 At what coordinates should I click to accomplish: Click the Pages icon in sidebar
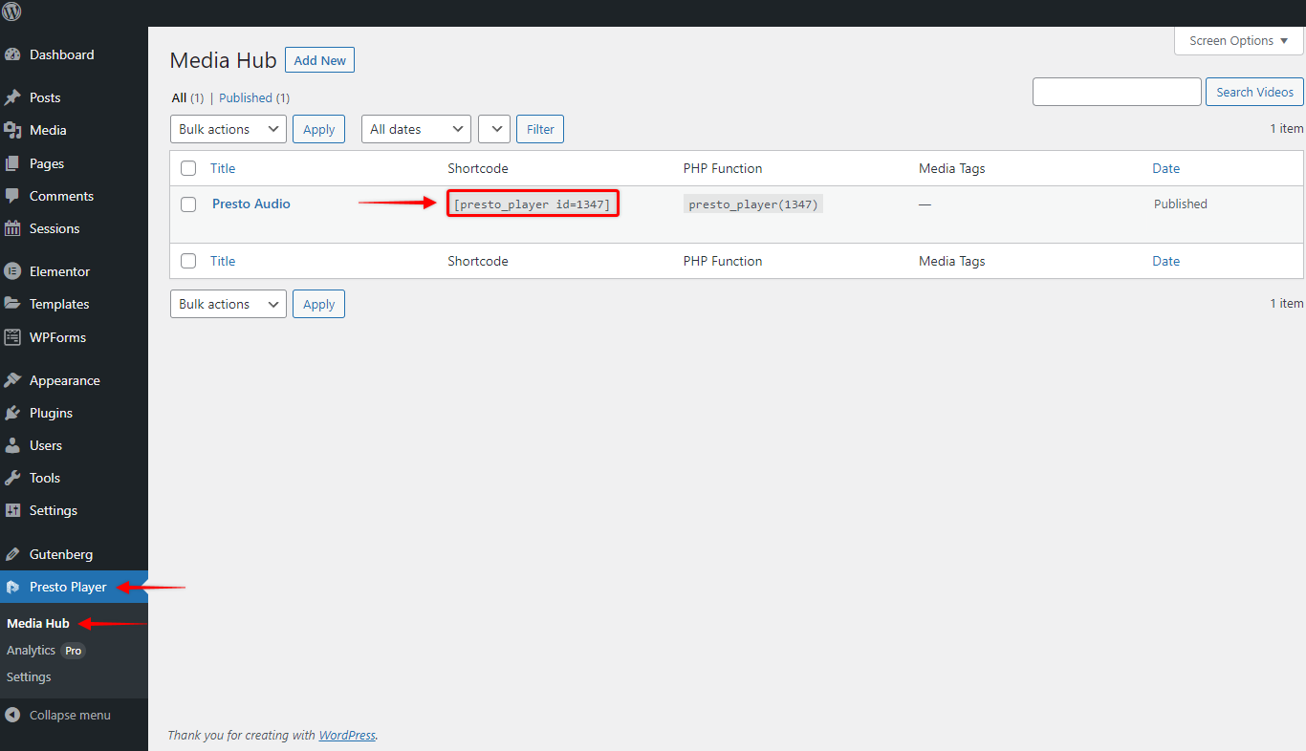click(x=12, y=163)
